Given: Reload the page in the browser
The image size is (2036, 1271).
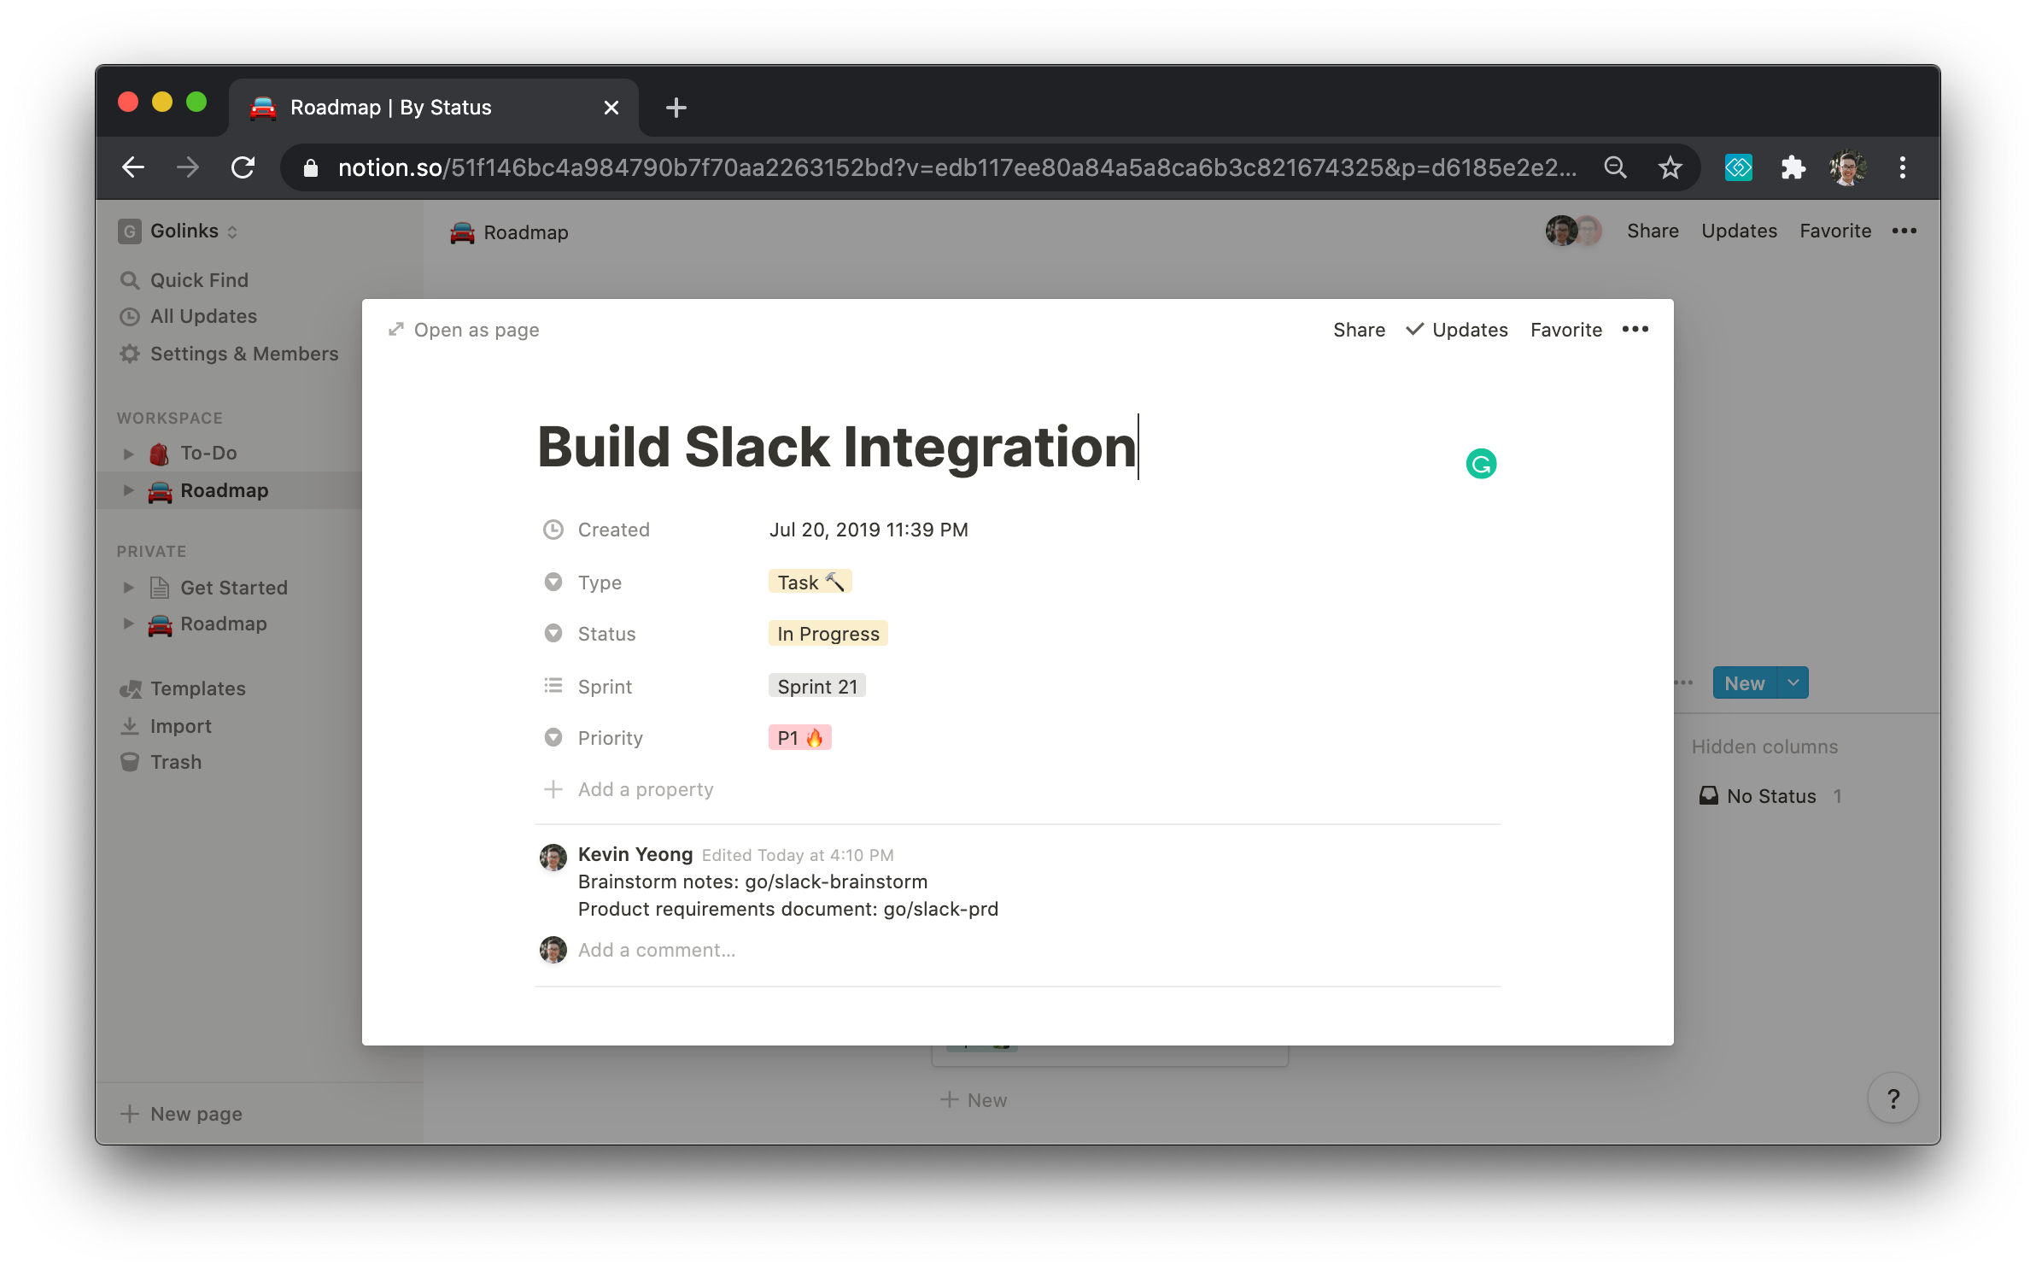Looking at the screenshot, I should tap(243, 167).
